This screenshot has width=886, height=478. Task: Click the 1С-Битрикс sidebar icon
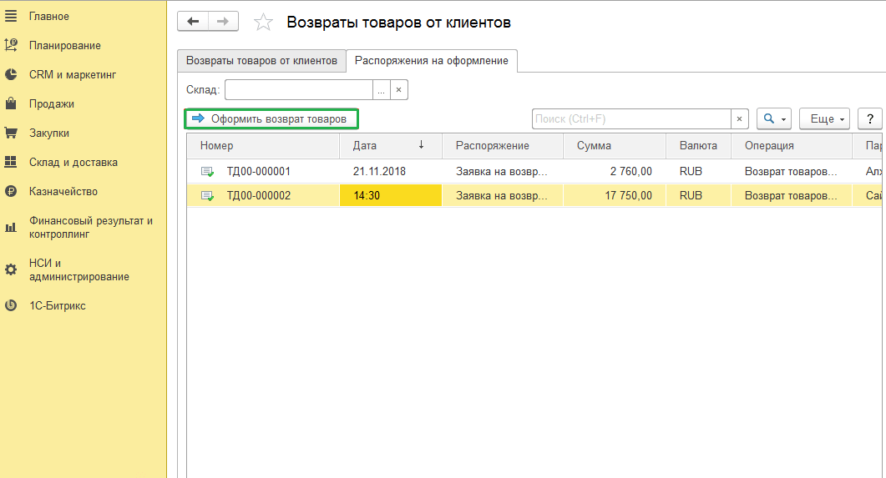coord(11,306)
